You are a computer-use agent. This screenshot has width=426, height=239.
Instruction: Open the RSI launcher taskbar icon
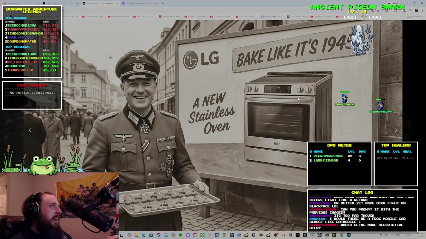pos(217,235)
